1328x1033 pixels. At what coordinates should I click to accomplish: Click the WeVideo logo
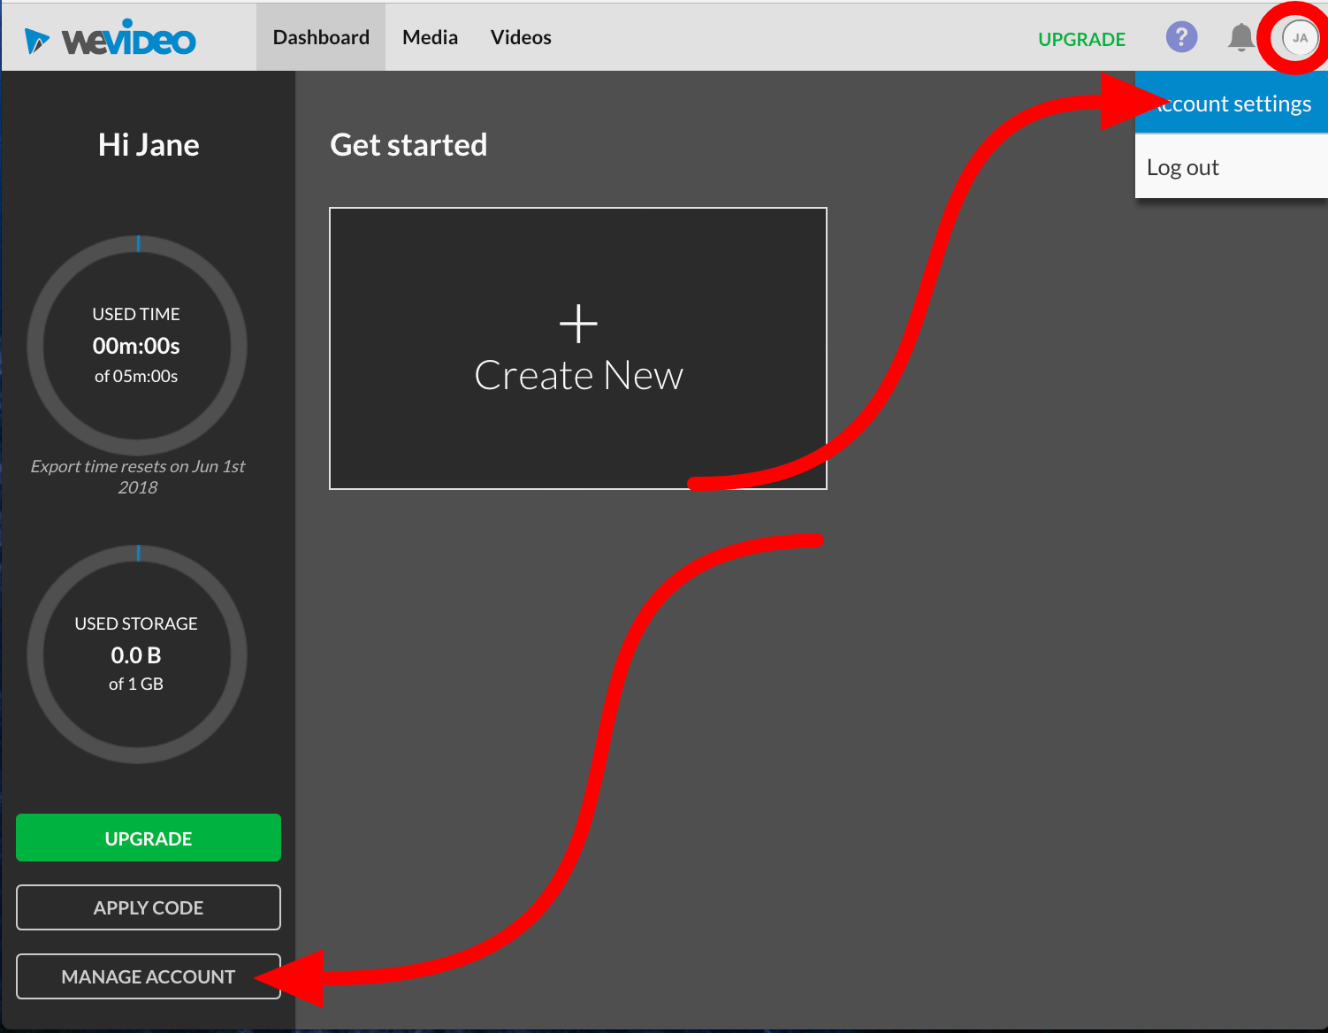coord(111,39)
